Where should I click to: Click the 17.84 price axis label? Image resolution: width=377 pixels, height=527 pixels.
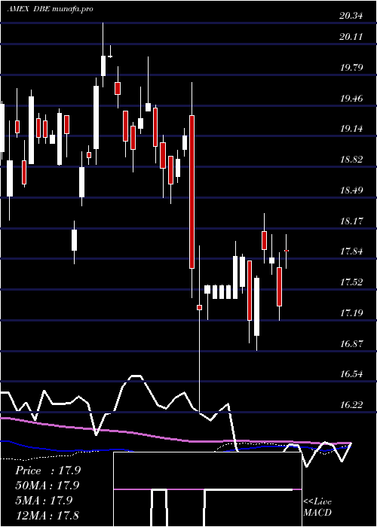351,251
